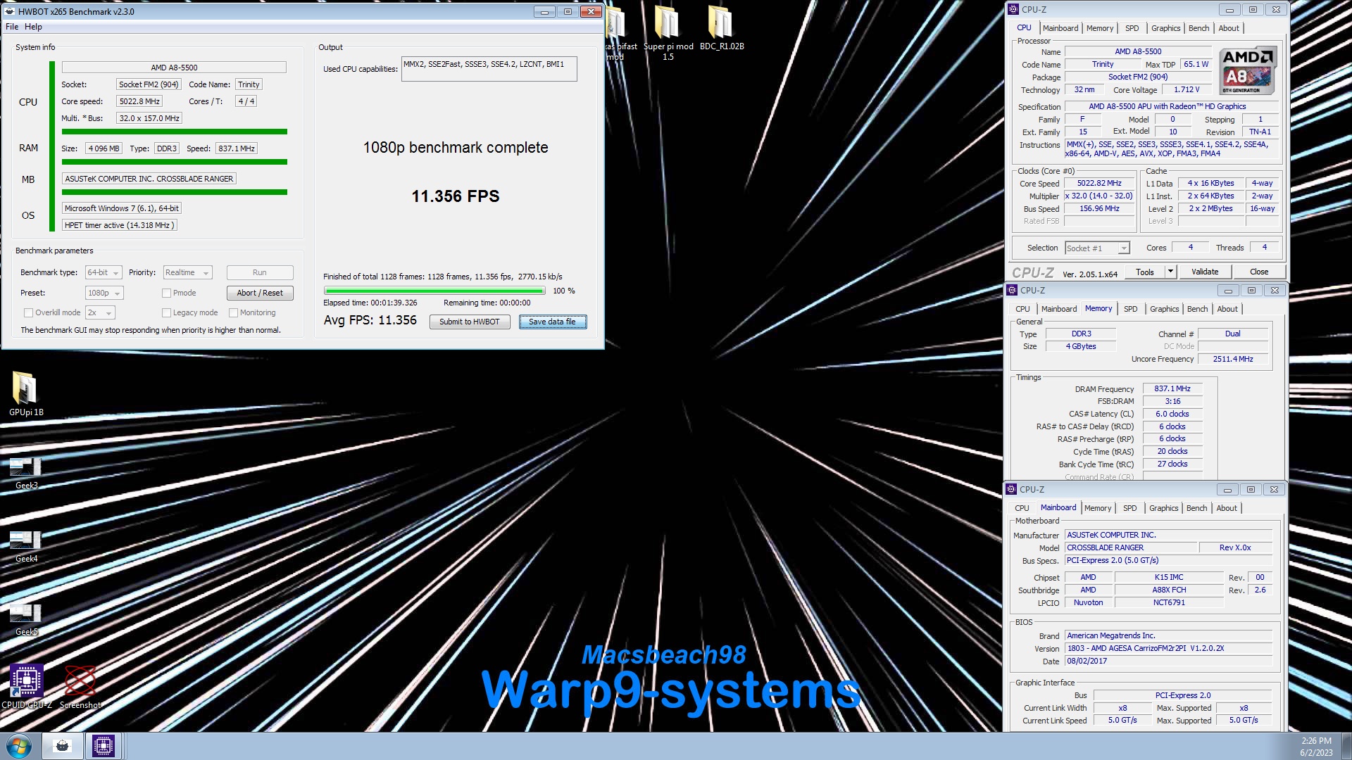Screen dimensions: 1352x760
Task: Click the 11.356 FPS result text
Action: click(x=456, y=196)
